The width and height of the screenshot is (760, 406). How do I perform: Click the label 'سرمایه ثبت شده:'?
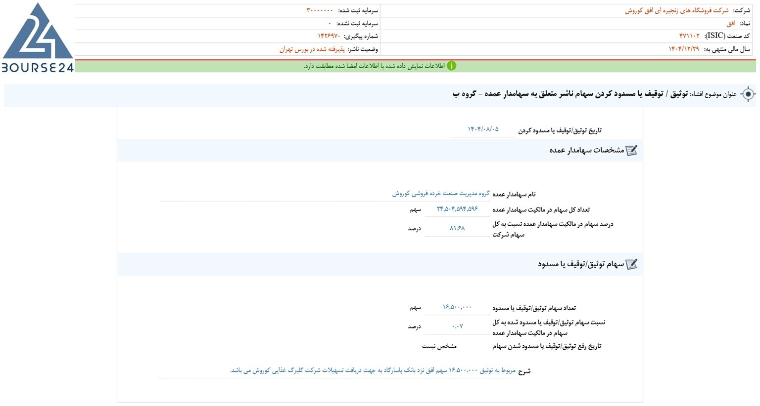(358, 10)
